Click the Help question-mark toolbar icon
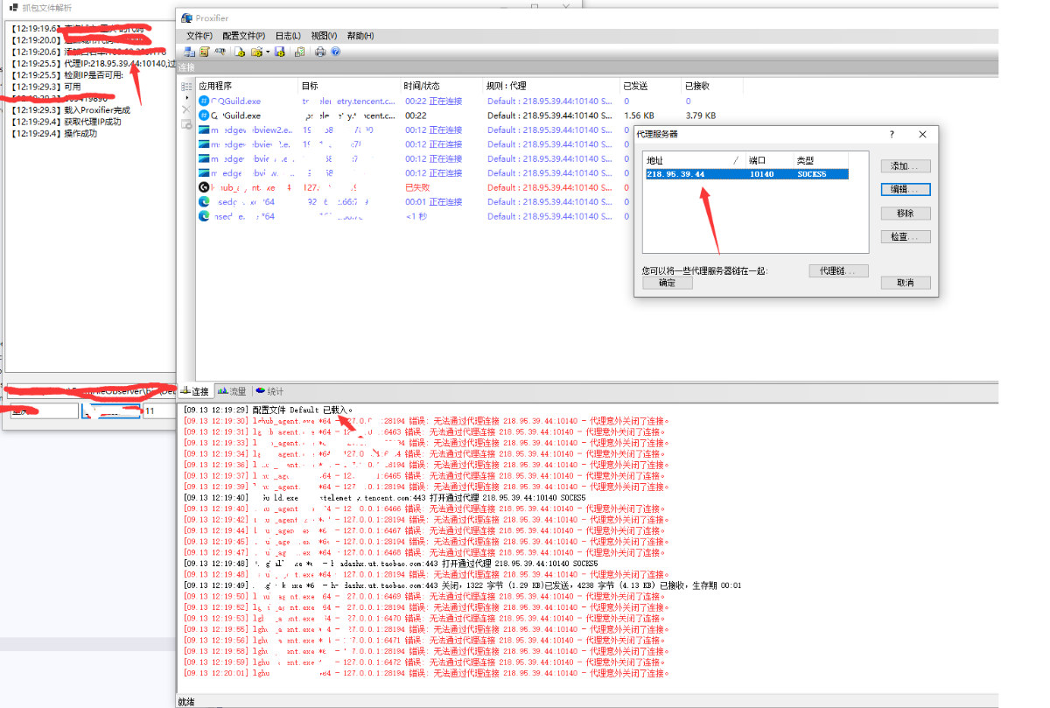 pos(335,52)
